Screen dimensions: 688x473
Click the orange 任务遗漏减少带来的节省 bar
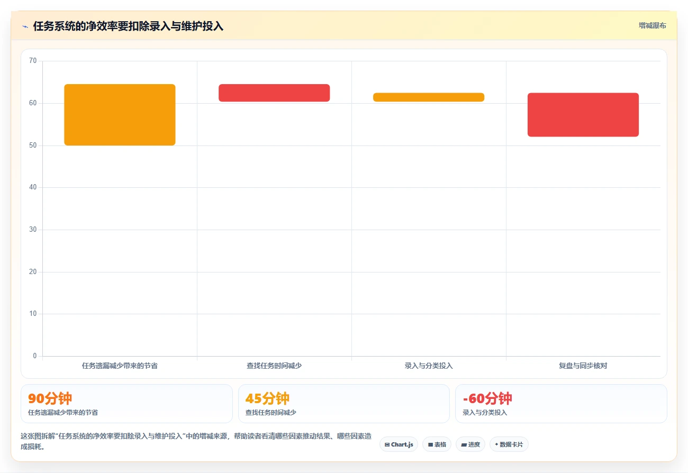pyautogui.click(x=120, y=115)
